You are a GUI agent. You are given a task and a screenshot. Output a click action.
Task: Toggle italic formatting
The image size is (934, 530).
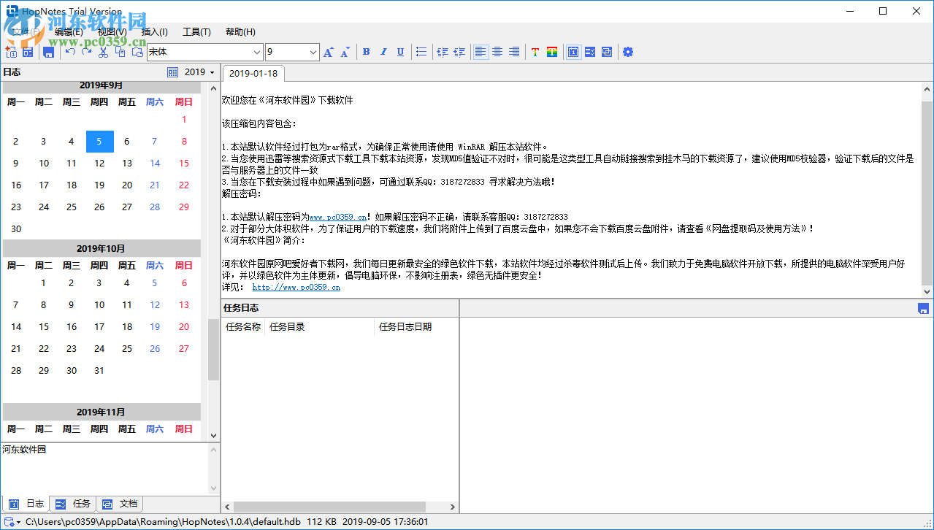[x=383, y=52]
